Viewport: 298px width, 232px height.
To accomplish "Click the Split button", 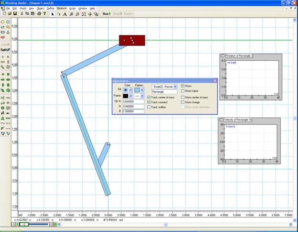I will click(x=5, y=50).
